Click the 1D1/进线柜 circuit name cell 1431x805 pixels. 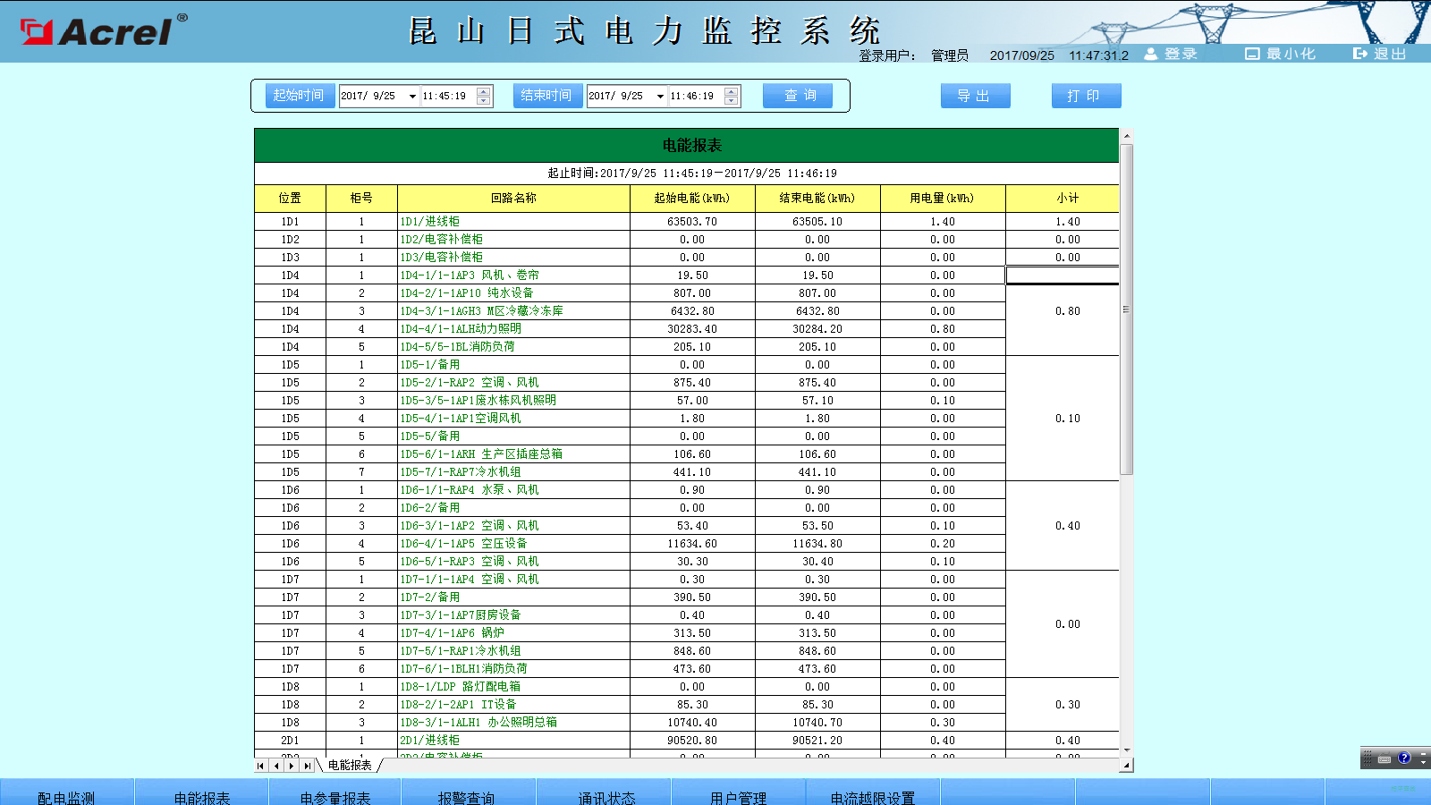coord(513,222)
